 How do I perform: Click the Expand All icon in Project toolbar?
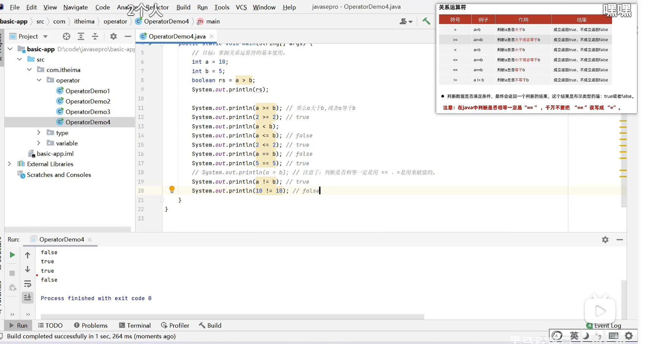(x=81, y=36)
